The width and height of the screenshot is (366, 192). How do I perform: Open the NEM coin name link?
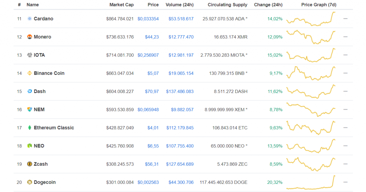tap(39, 109)
